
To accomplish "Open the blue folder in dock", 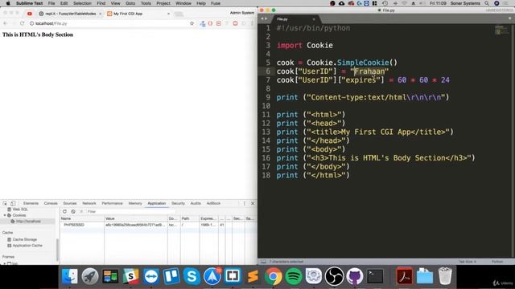I will click(425, 276).
